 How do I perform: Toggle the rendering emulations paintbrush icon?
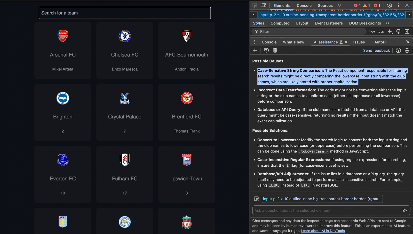398,31
